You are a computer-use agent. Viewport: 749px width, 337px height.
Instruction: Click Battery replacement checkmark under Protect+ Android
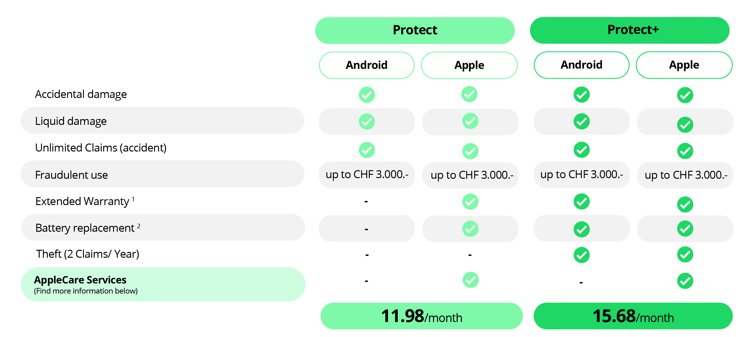coord(582,229)
